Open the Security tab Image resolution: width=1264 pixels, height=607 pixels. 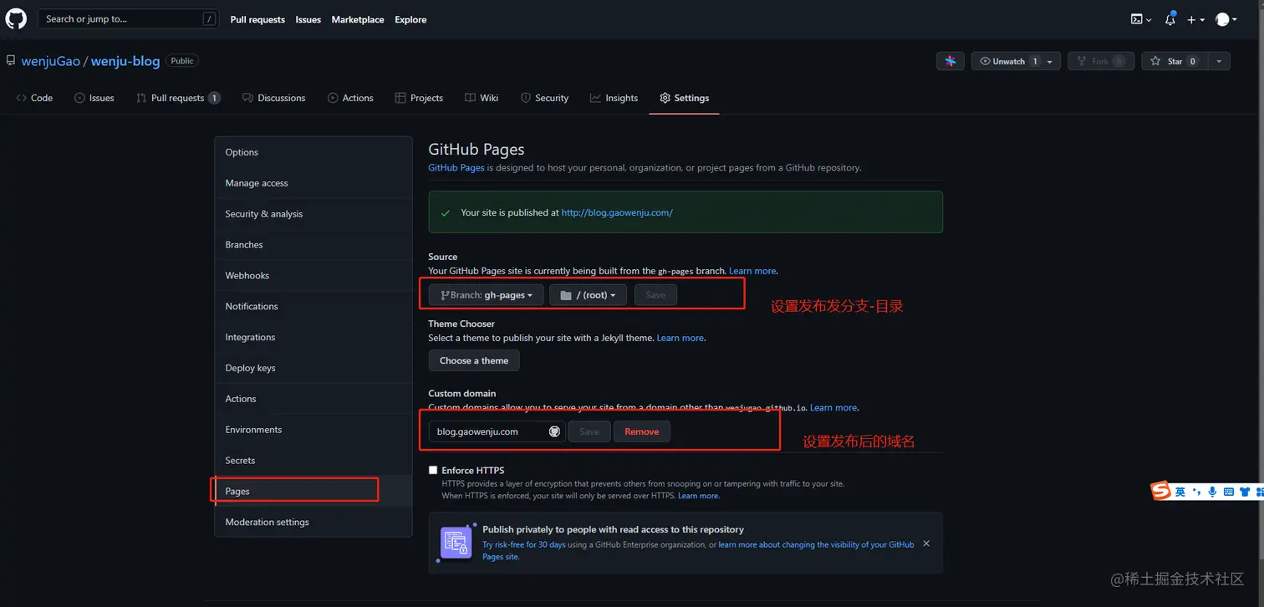point(544,98)
